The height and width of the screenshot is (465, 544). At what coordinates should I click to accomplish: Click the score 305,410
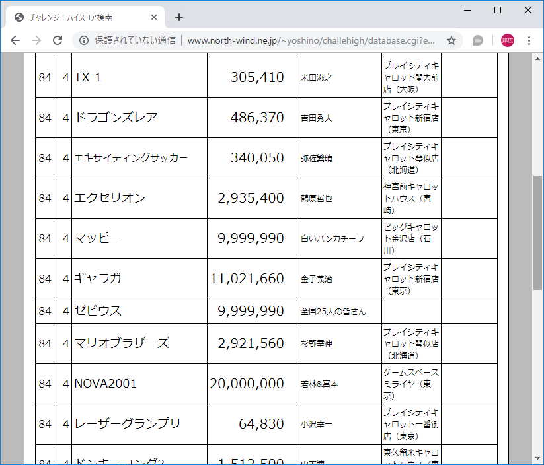pos(257,77)
